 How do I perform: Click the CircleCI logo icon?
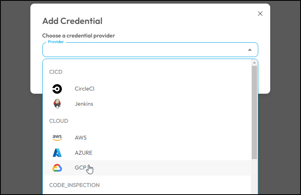coord(57,89)
